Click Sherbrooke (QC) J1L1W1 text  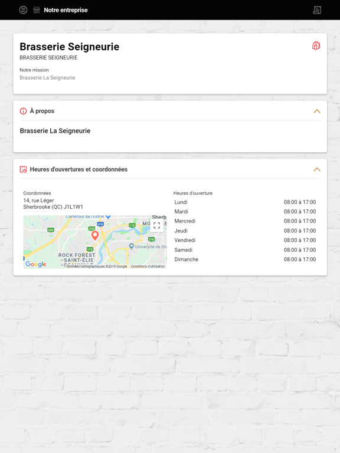pos(53,207)
